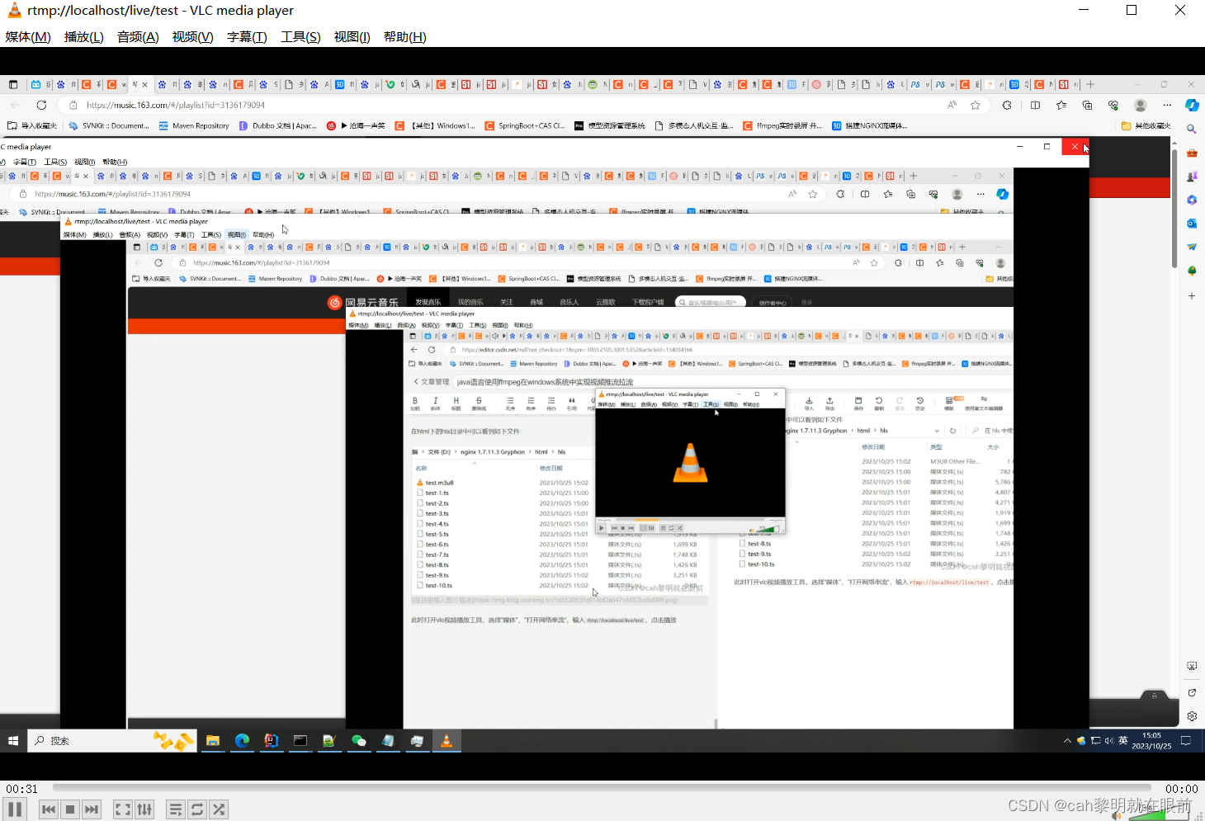This screenshot has width=1205, height=821.
Task: Open the 音频(A) menu
Action: point(138,37)
